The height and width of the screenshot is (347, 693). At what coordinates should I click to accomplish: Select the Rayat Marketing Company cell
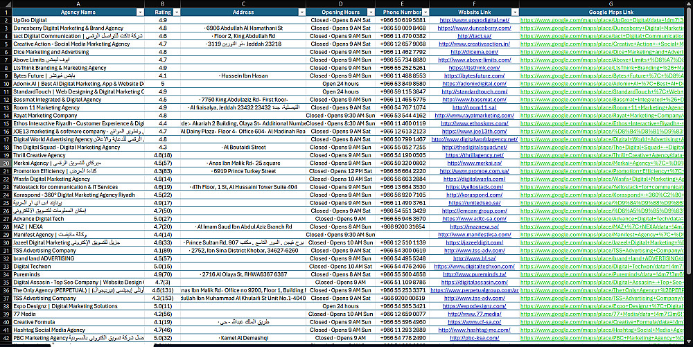78,116
